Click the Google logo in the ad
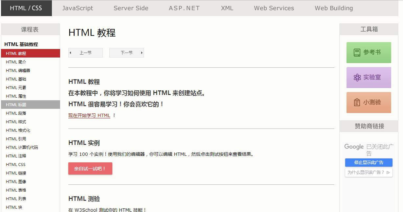403x212 pixels. [x=354, y=147]
